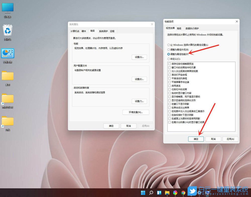Select the 调整为最佳性能 radio button

click(168, 54)
